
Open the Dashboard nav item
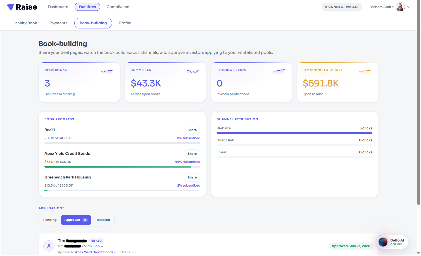click(x=58, y=7)
